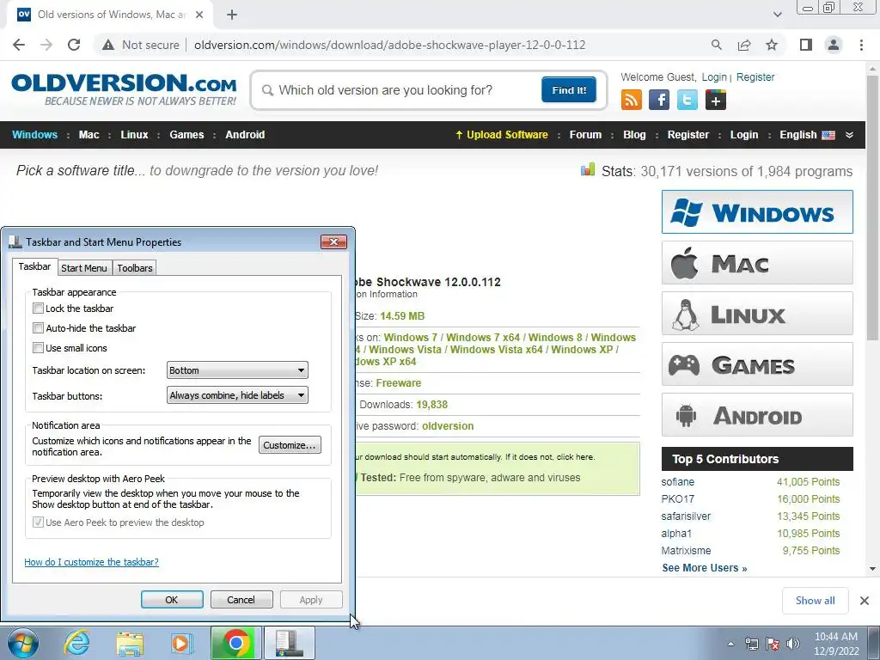Viewport: 880px width, 660px height.
Task: Open the Not secure site info warning
Action: (141, 45)
